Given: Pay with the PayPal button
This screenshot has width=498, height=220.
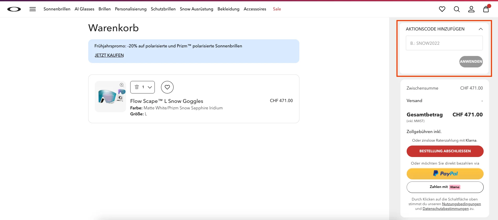Looking at the screenshot, I should click(x=445, y=174).
